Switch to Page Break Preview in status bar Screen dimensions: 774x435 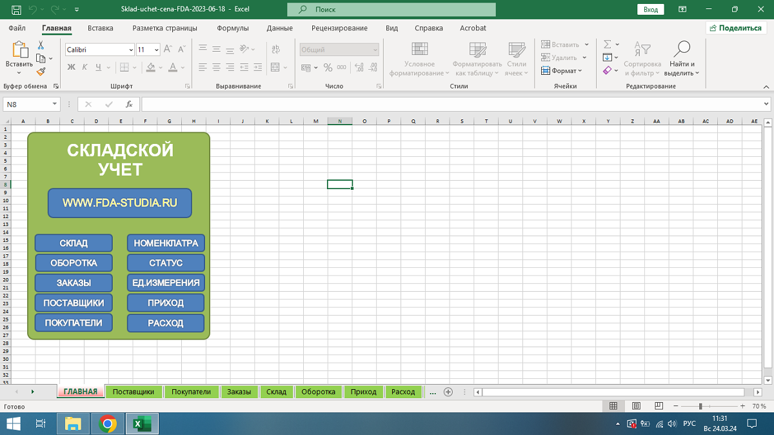[659, 406]
